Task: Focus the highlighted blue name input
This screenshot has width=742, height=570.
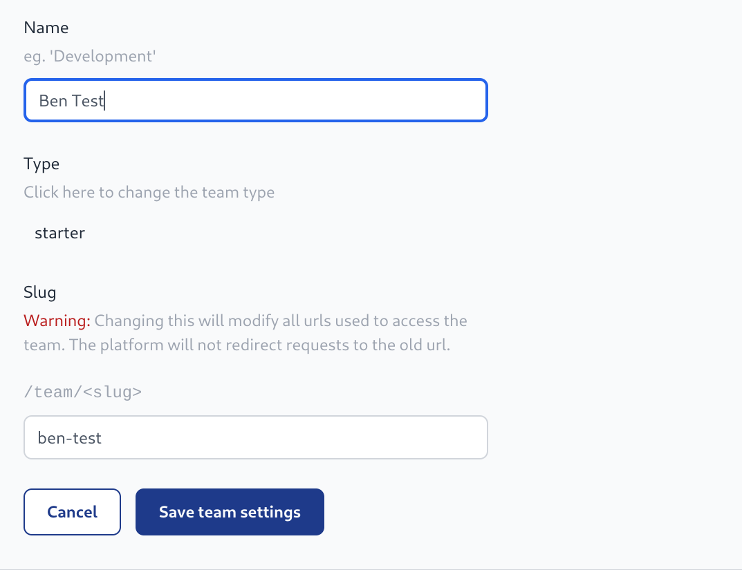Action: [256, 100]
